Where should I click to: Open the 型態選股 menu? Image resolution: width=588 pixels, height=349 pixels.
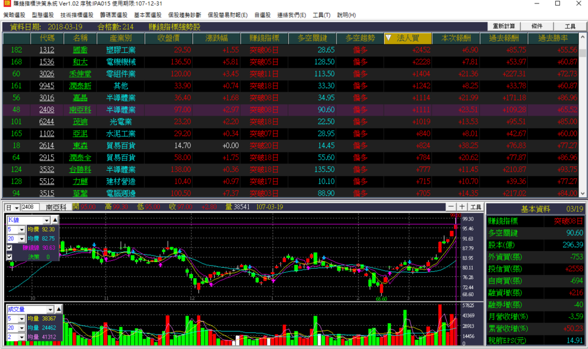(x=42, y=15)
